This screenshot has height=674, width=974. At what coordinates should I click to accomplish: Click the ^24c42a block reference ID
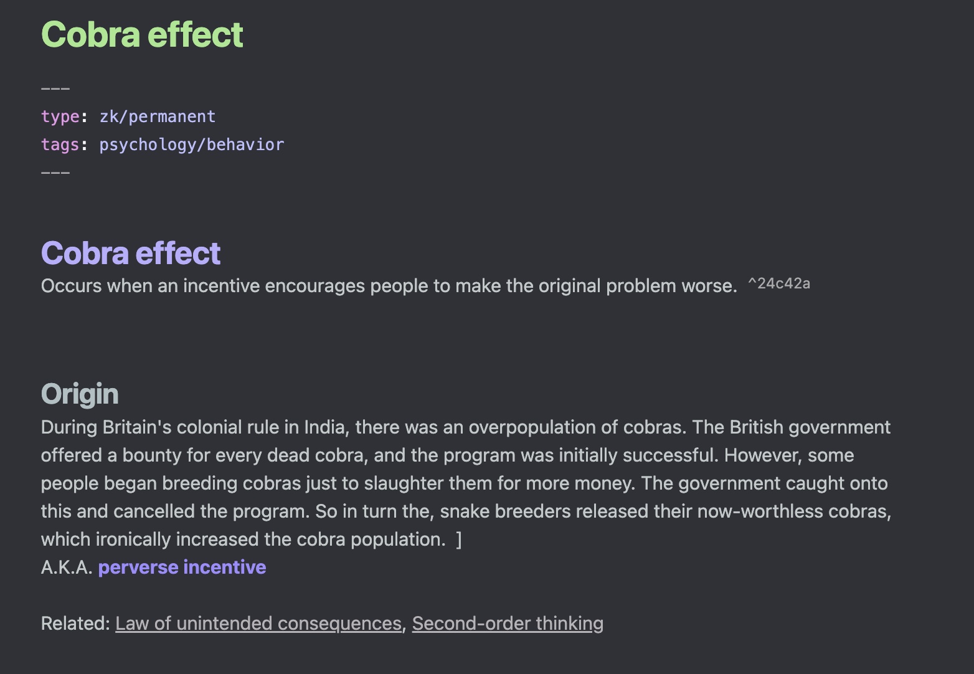pos(779,284)
